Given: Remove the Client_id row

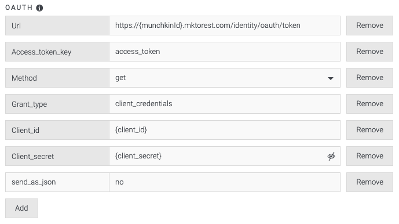Looking at the screenshot, I should pyautogui.click(x=369, y=130).
